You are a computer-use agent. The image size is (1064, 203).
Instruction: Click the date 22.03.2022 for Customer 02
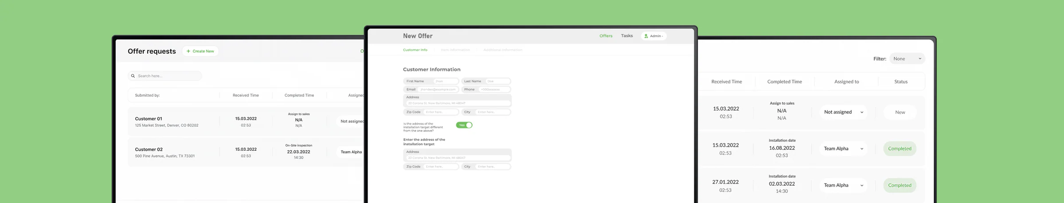pyautogui.click(x=298, y=152)
